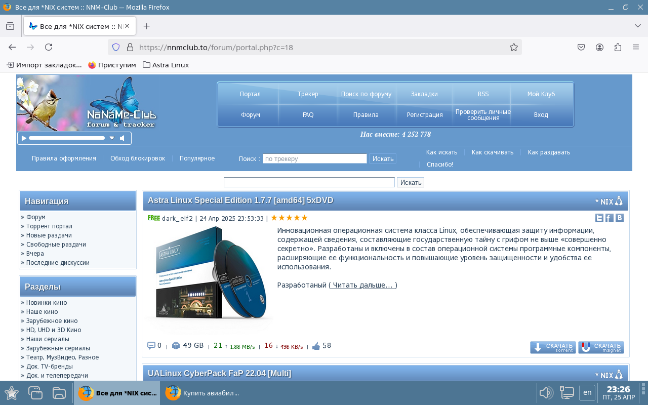Open Портал menu item
This screenshot has width=648, height=405.
pos(250,94)
